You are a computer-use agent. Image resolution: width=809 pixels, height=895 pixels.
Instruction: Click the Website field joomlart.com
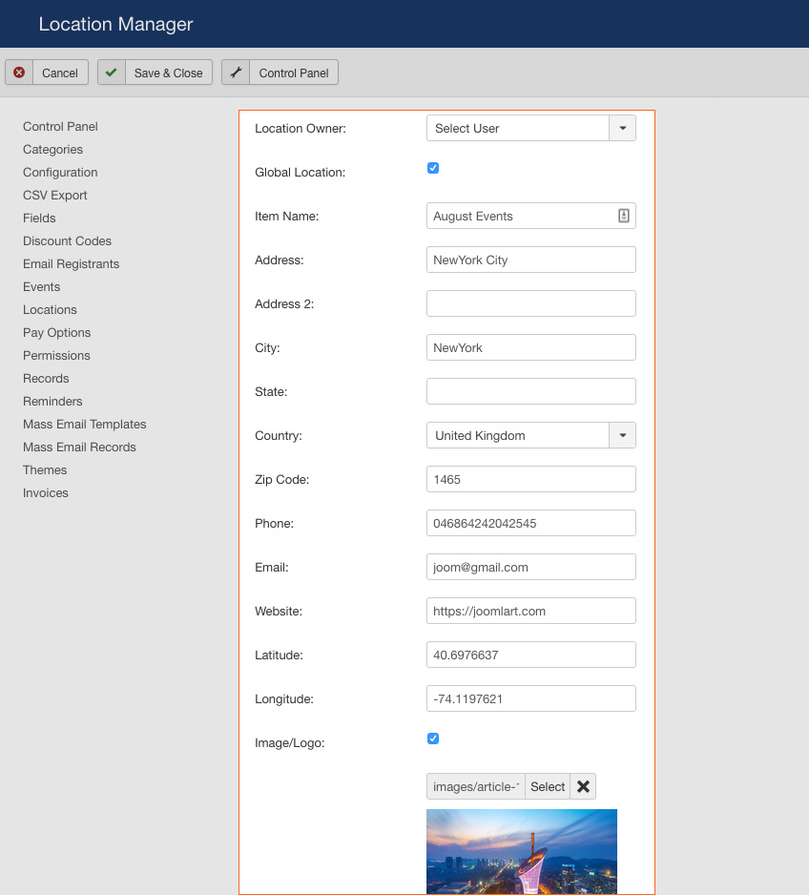coord(531,611)
